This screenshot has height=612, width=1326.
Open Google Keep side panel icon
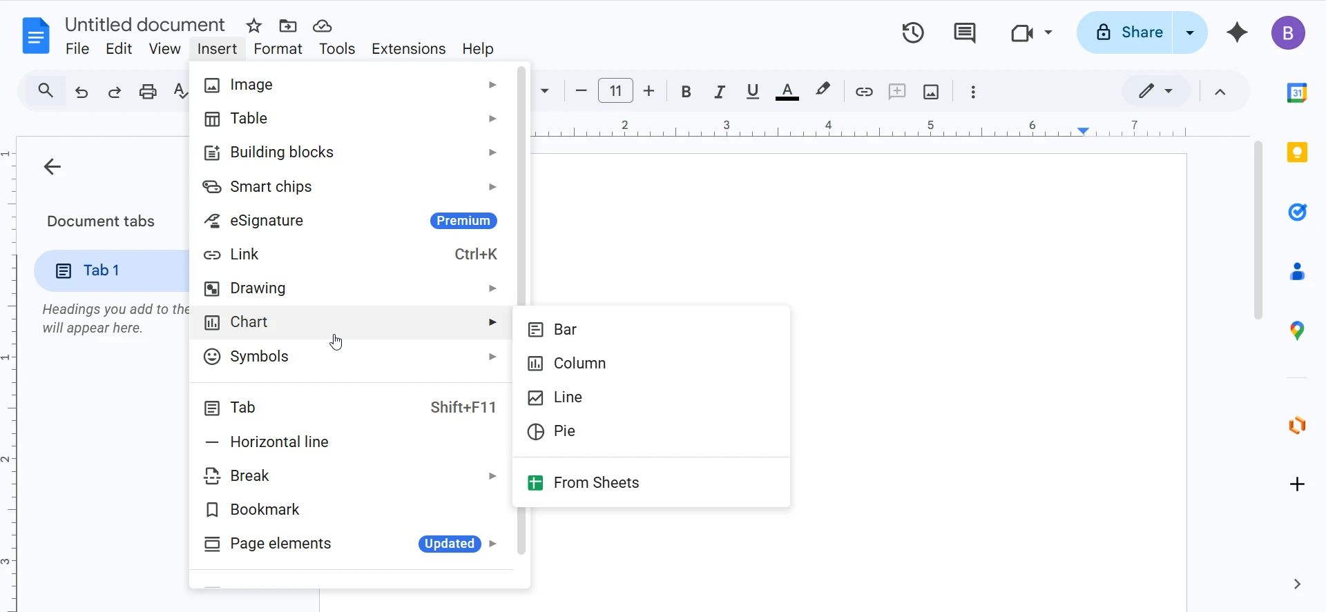tap(1297, 152)
